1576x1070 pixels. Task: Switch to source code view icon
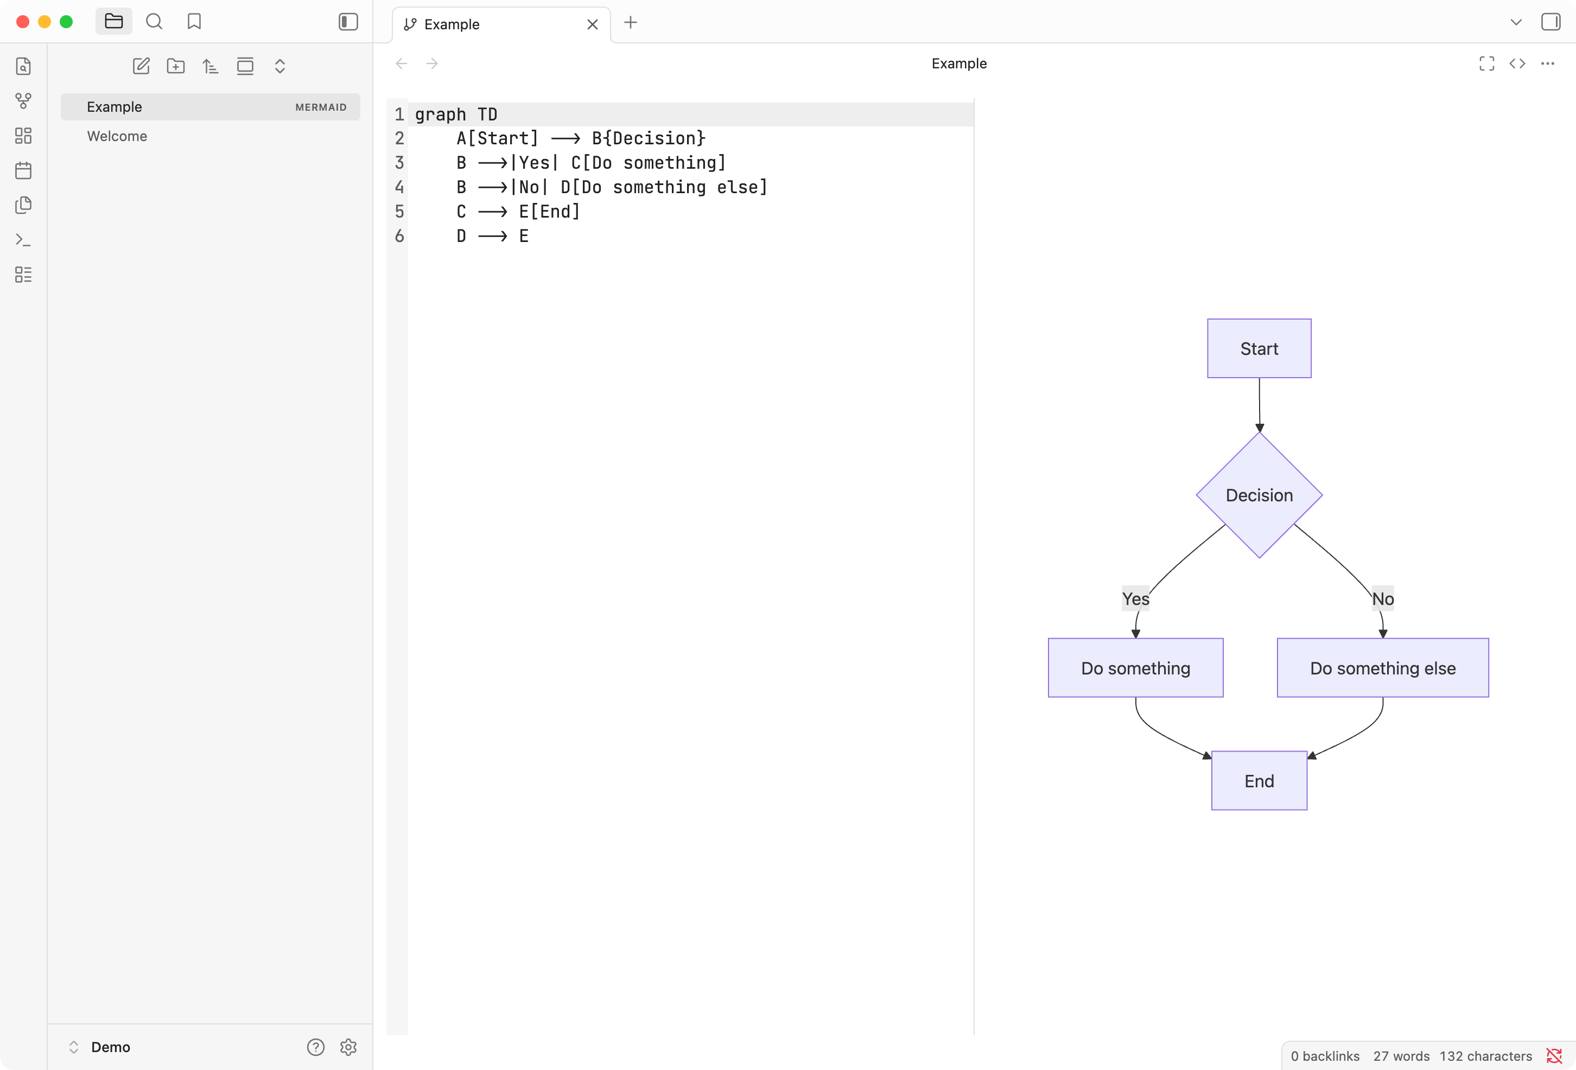coord(1517,63)
